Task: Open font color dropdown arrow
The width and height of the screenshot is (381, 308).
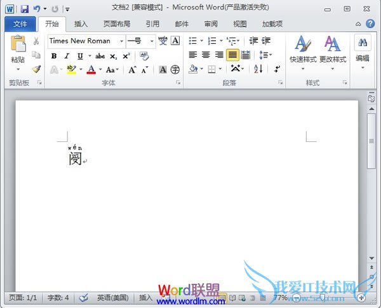Action: tap(100, 69)
